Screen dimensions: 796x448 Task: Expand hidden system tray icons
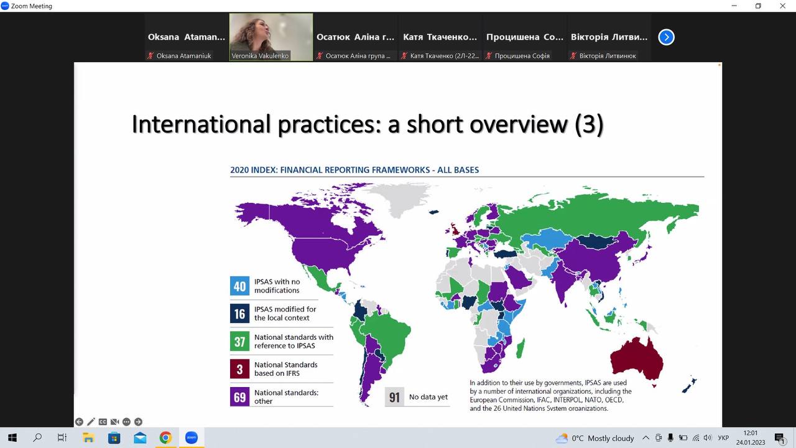point(646,438)
